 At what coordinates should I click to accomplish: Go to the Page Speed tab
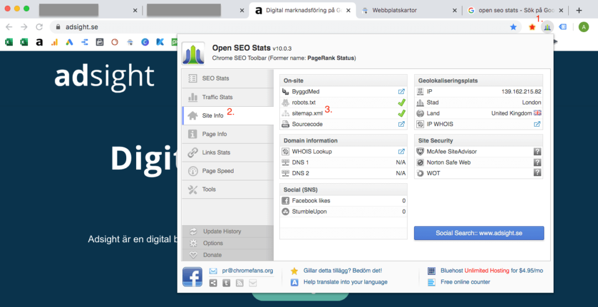click(228, 171)
